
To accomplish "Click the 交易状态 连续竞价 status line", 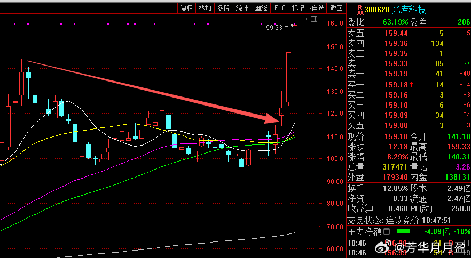I will [x=399, y=221].
